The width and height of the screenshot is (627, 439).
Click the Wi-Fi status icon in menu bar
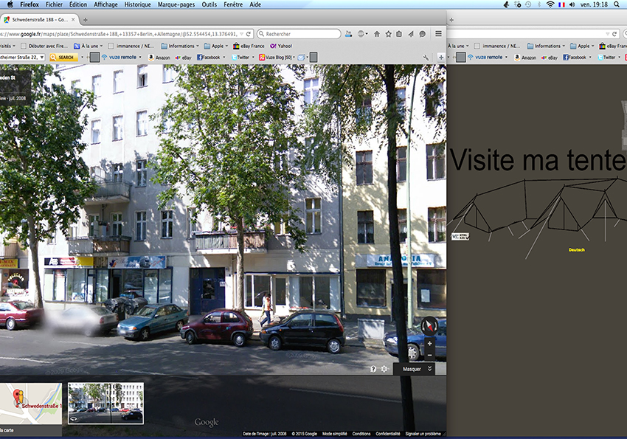(550, 4)
